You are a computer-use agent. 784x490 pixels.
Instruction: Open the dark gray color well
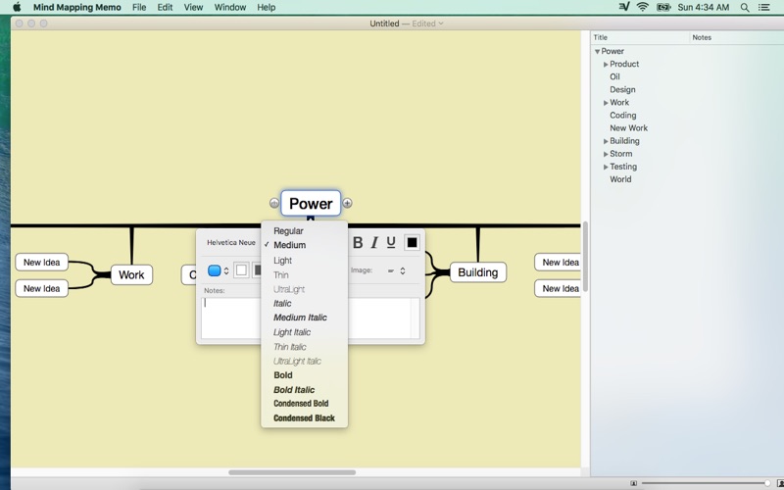click(x=257, y=270)
